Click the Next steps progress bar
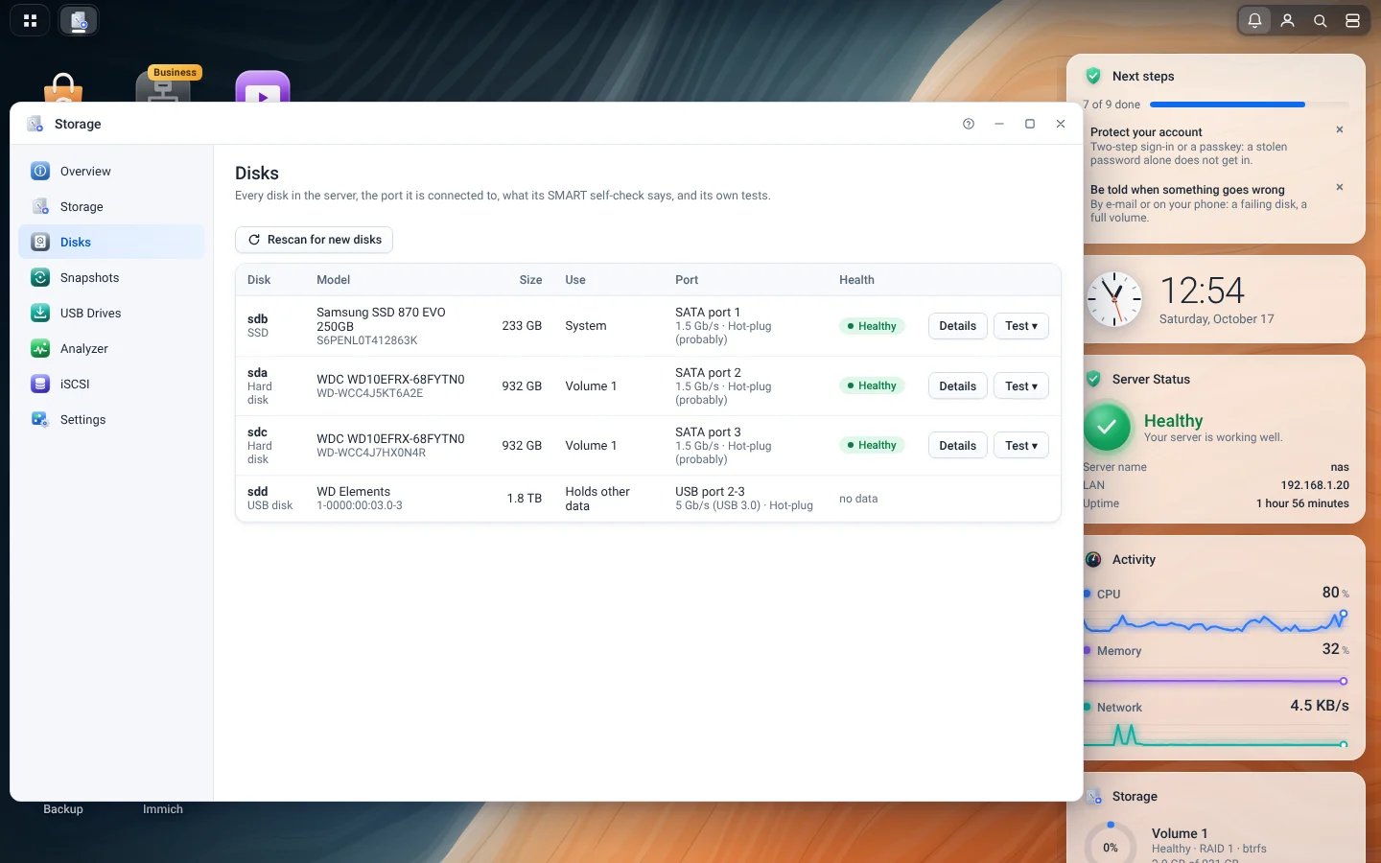Image resolution: width=1381 pixels, height=863 pixels. tap(1249, 105)
